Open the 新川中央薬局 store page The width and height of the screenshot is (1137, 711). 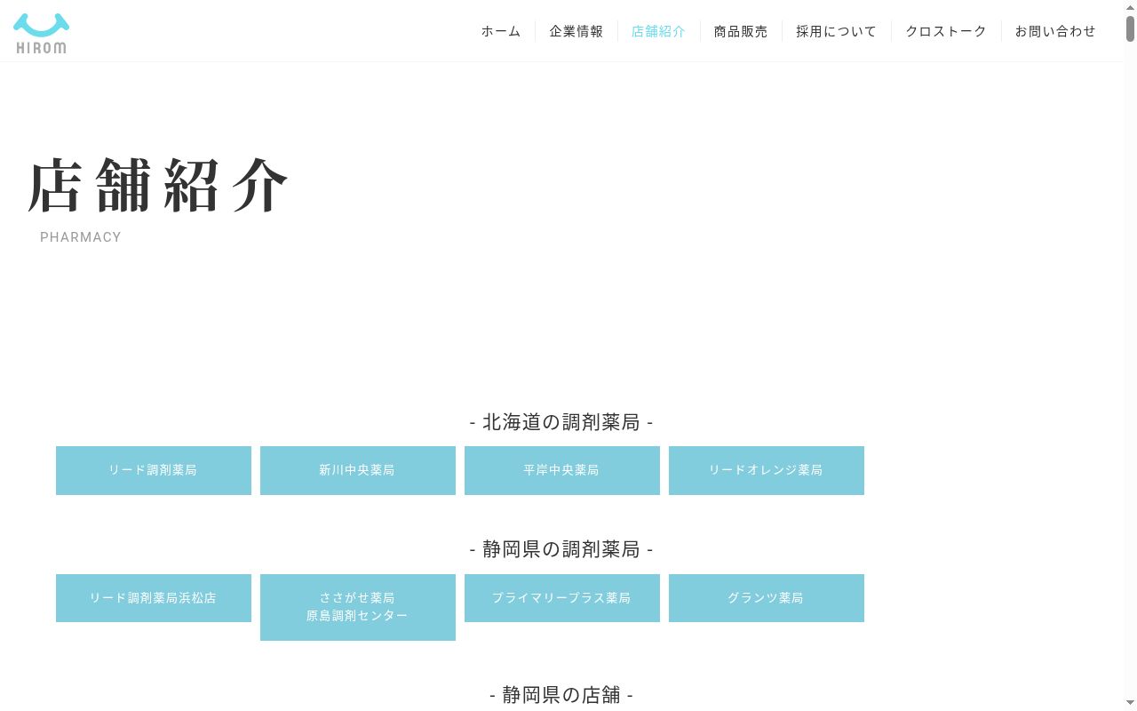click(x=358, y=470)
